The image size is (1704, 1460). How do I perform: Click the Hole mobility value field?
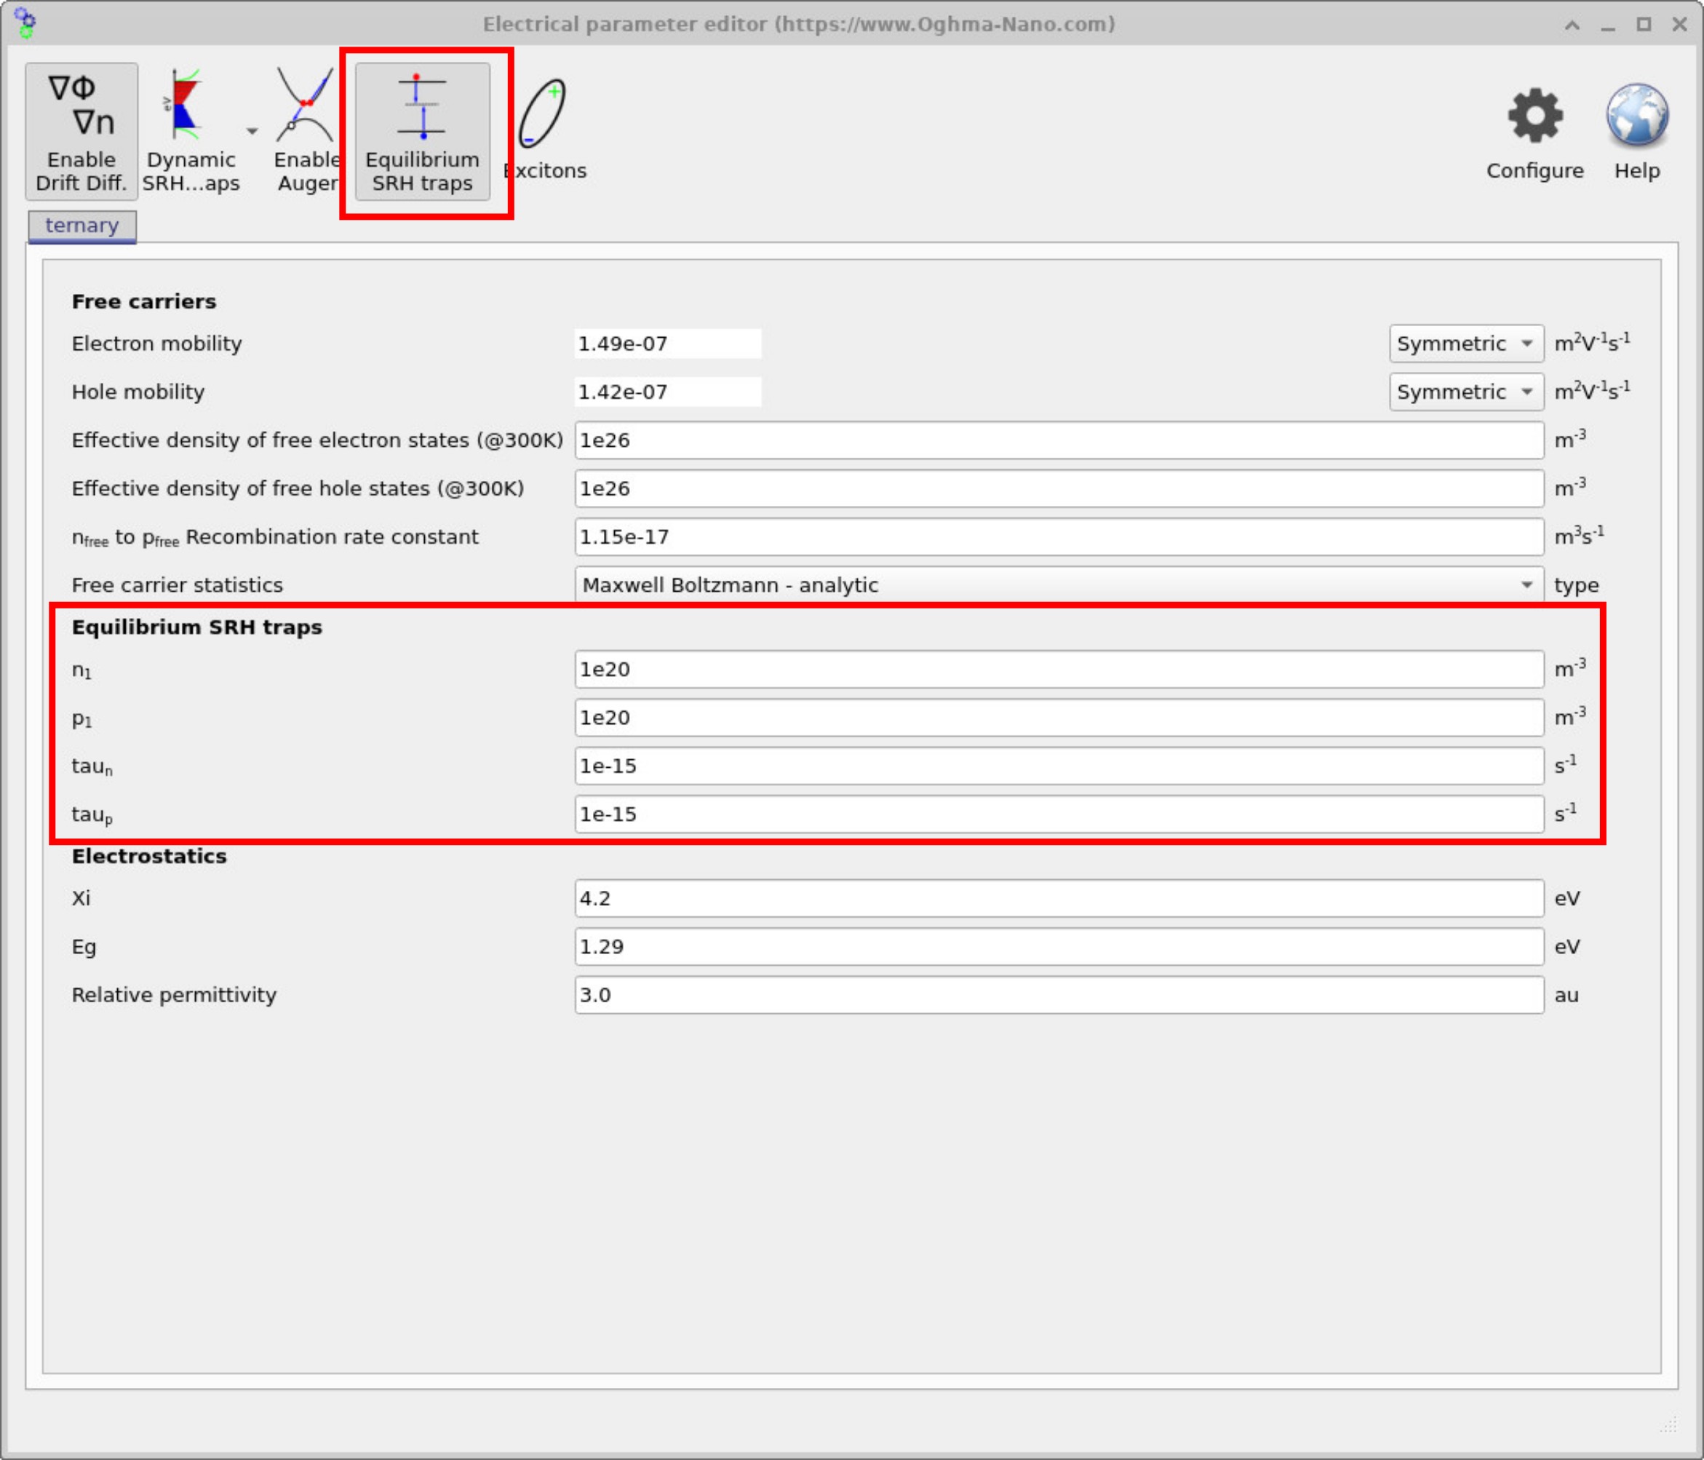[x=667, y=392]
